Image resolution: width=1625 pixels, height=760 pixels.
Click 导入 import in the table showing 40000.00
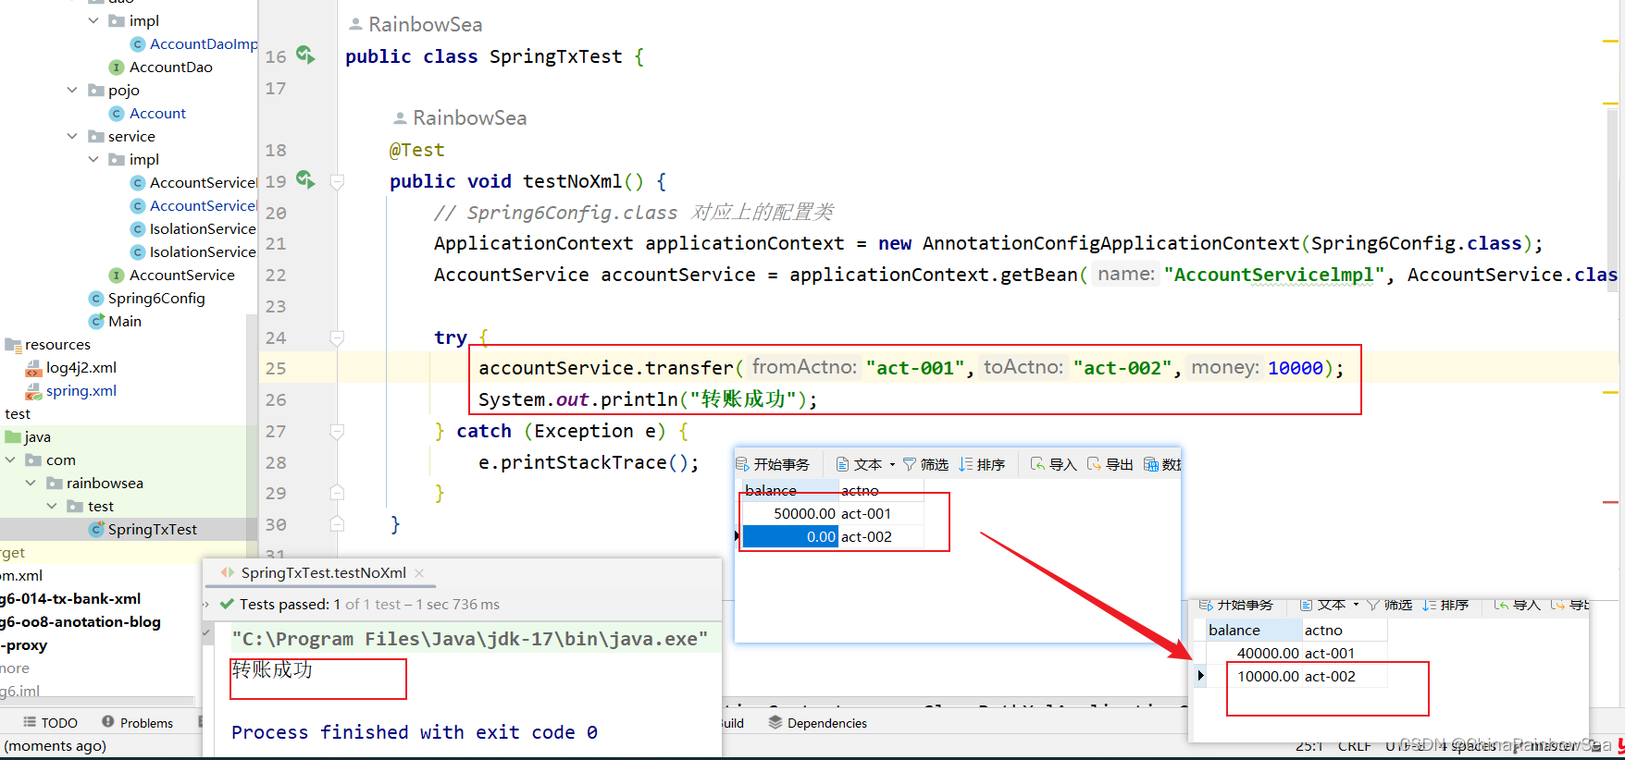1517,605
